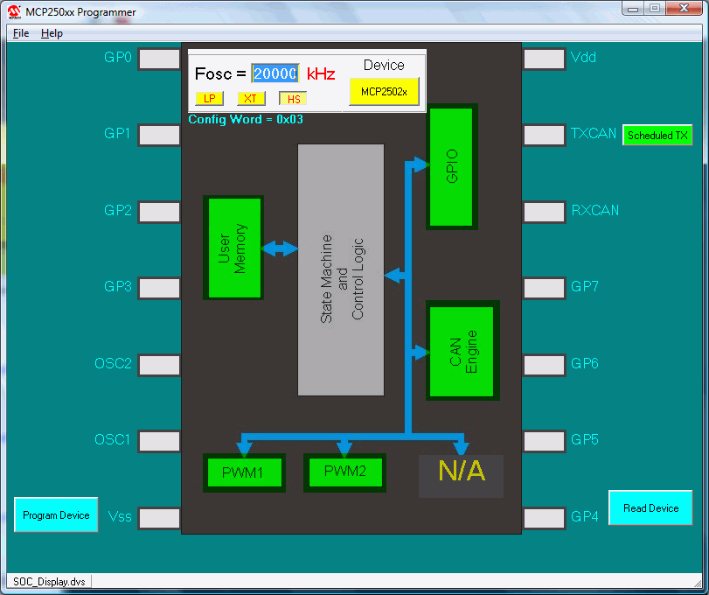Click the Config Word = 0x03 text
Screen dimensions: 709x595
point(246,120)
